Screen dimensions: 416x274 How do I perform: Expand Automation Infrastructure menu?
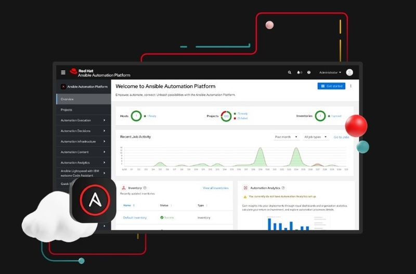point(83,141)
